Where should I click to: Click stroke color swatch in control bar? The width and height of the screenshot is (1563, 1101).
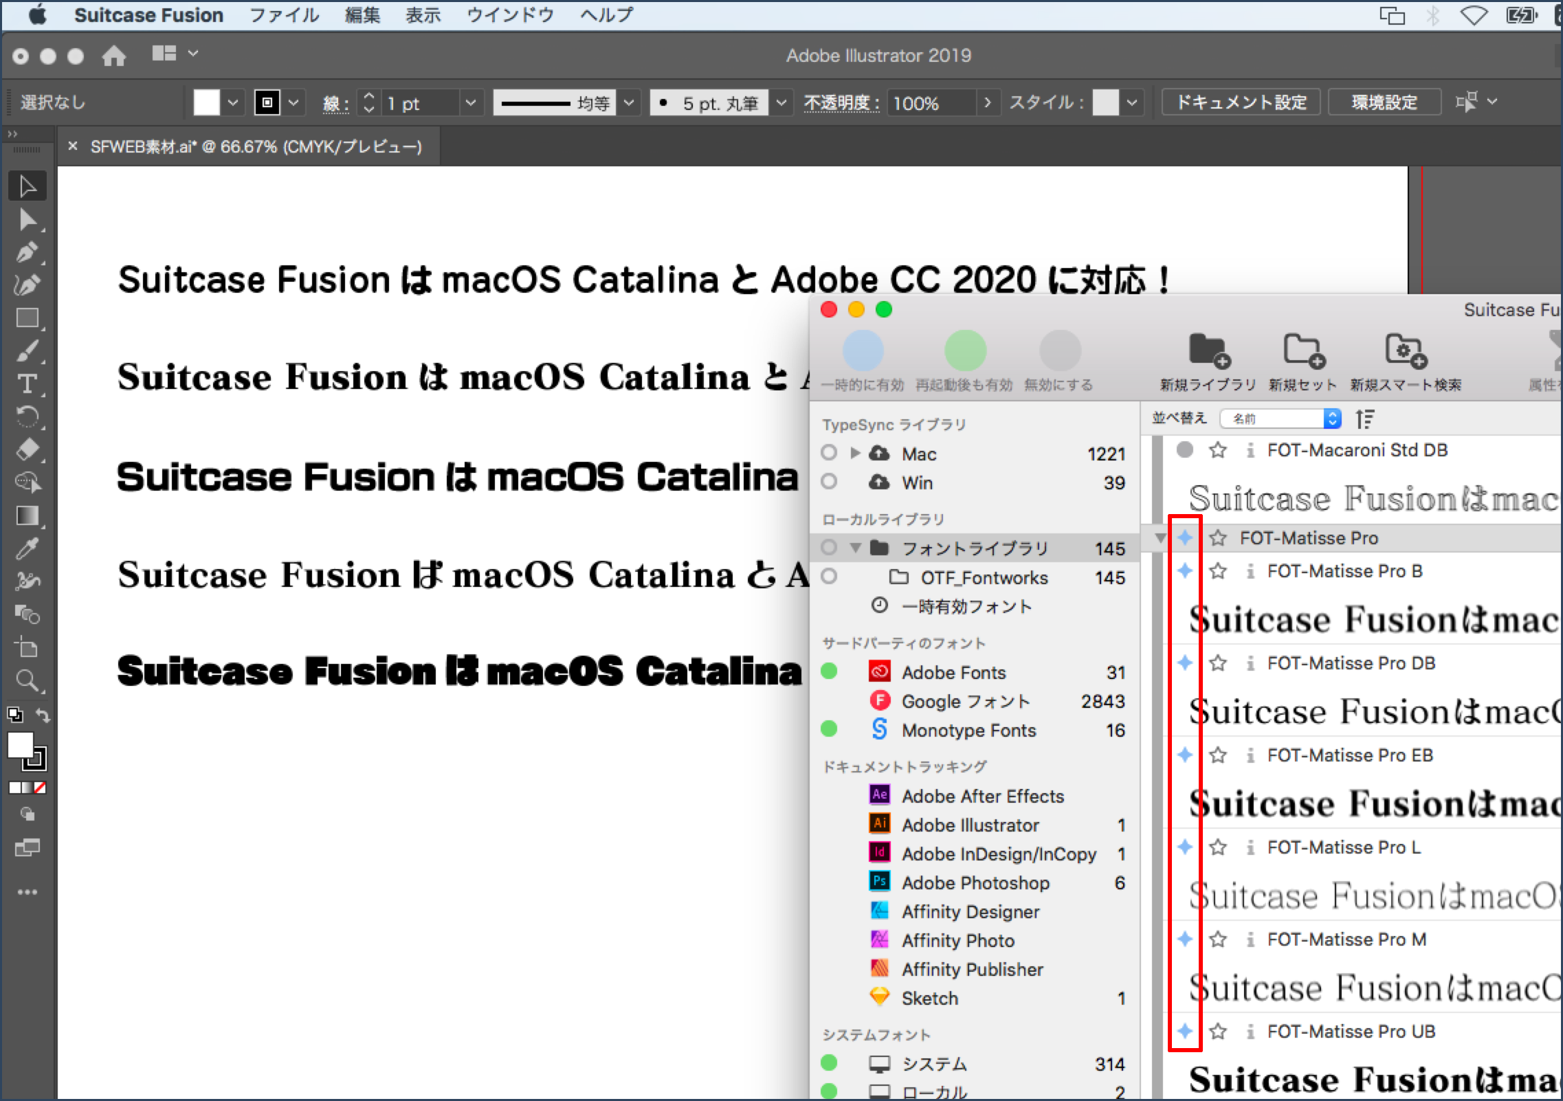click(267, 103)
